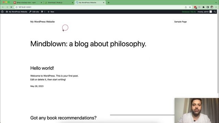
Task: Click the gray circular extension icon
Action: click(199, 7)
